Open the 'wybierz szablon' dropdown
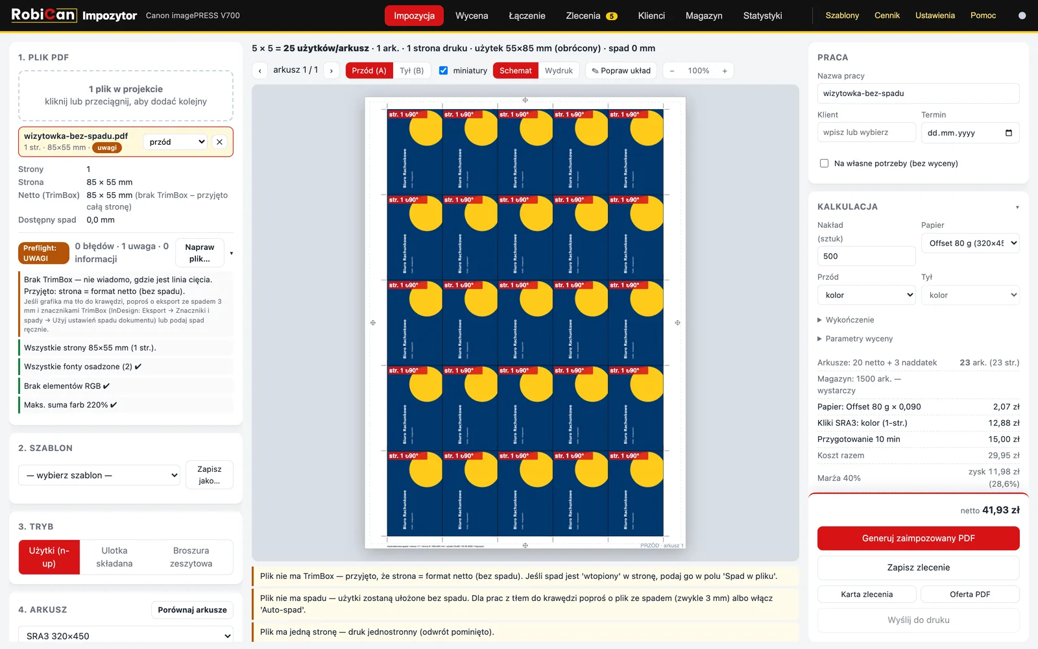Screen dimensions: 1038x649 click(x=99, y=475)
